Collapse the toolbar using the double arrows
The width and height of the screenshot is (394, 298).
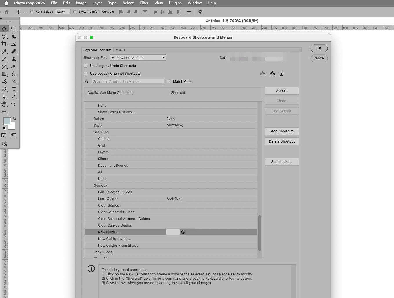1,18
